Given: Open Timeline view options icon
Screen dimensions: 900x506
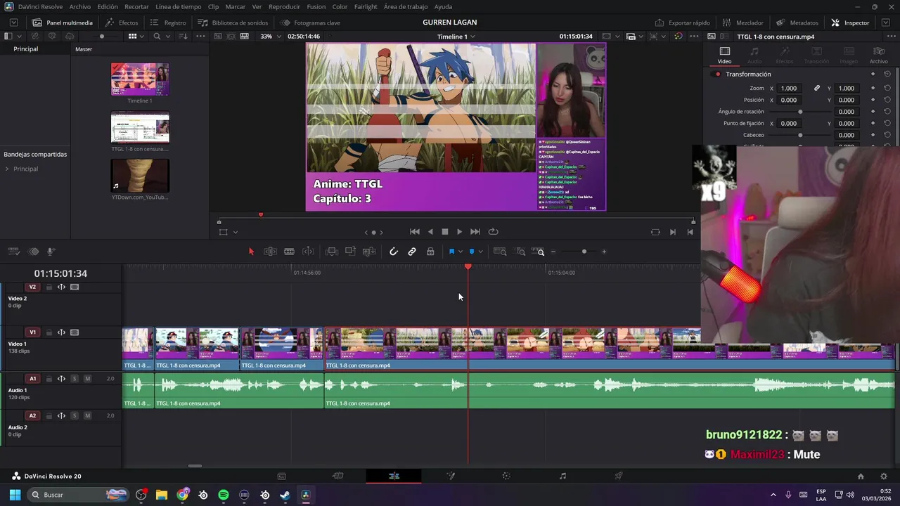Looking at the screenshot, I should point(13,252).
